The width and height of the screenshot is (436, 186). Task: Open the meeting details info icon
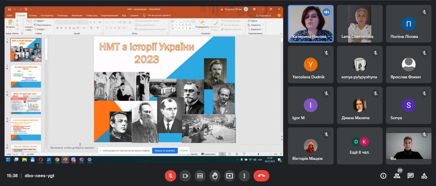[x=383, y=176]
